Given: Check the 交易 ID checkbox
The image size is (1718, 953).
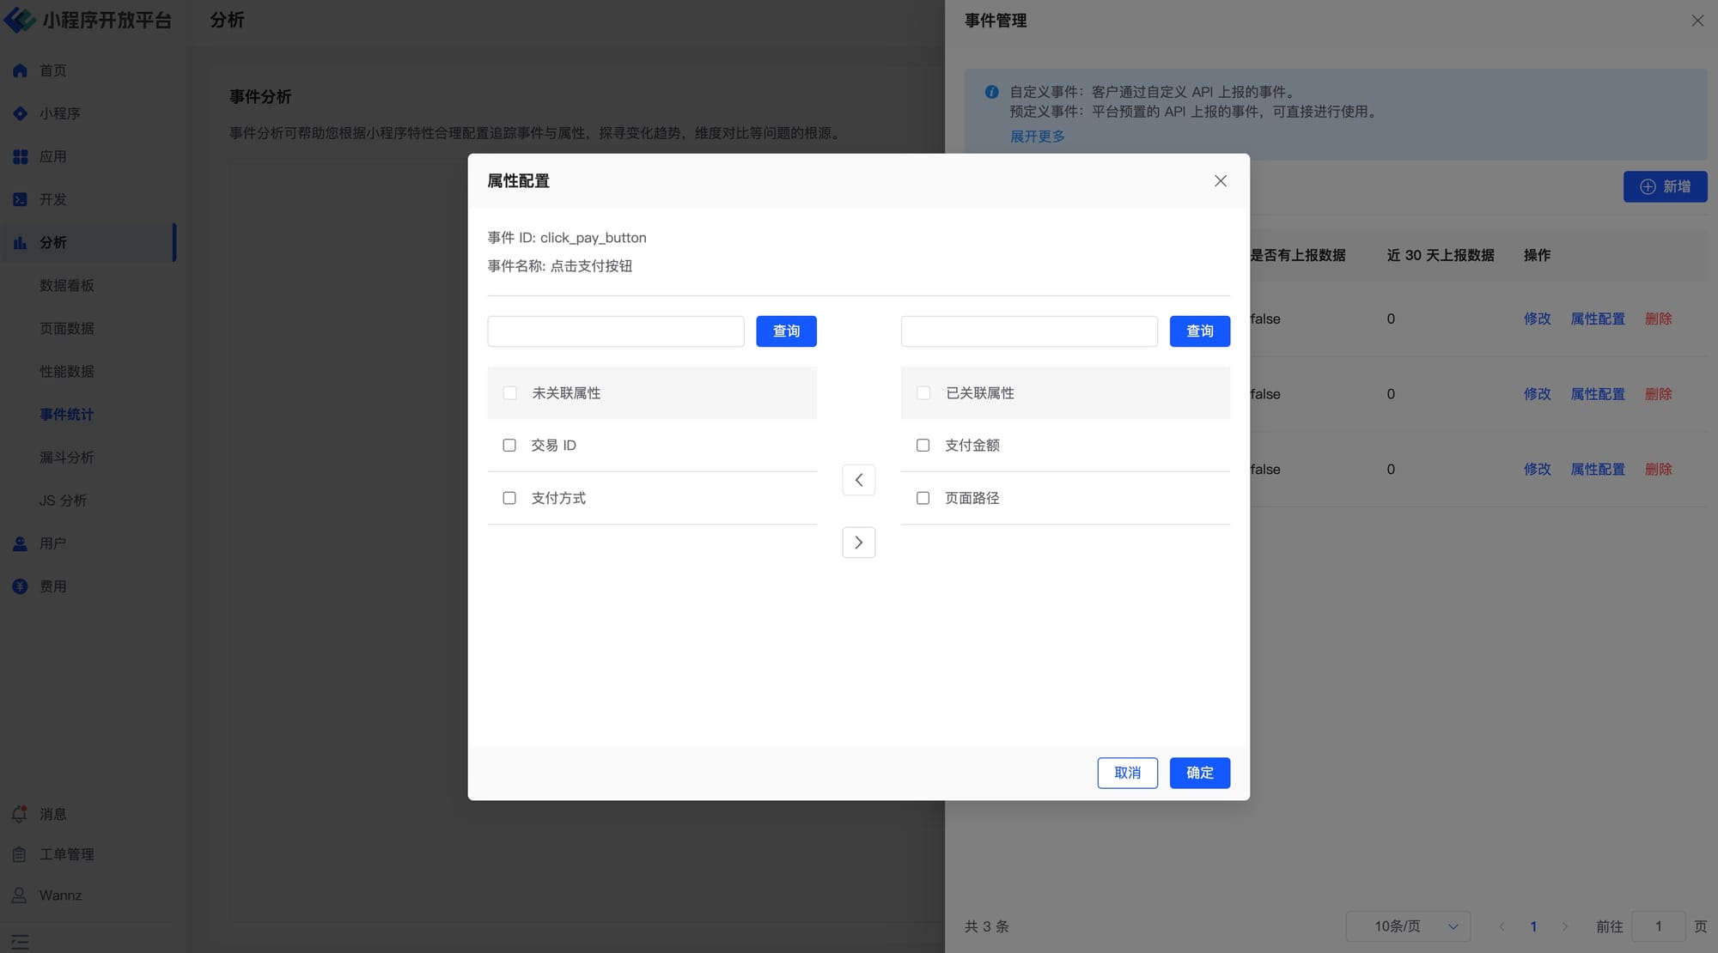Looking at the screenshot, I should click(509, 446).
